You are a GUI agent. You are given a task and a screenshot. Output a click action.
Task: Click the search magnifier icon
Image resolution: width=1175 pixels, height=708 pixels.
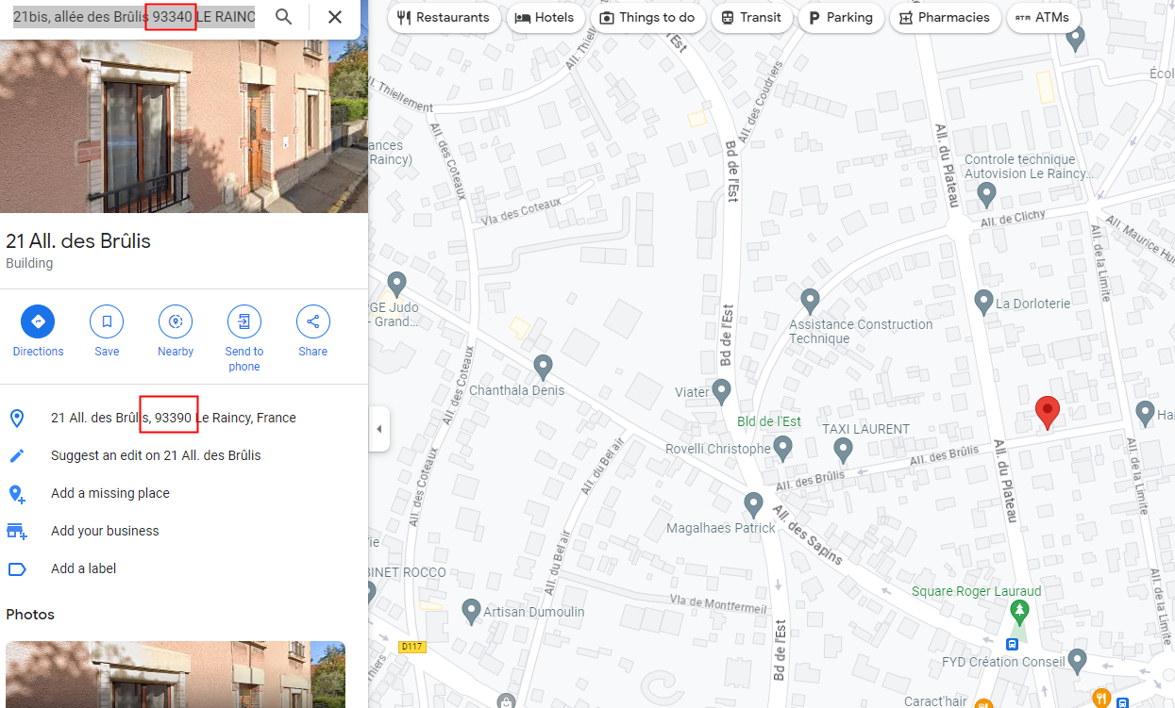(x=283, y=17)
